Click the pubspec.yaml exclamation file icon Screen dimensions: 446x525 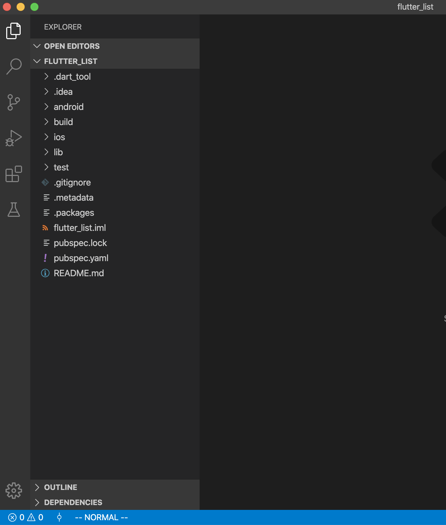(x=45, y=258)
